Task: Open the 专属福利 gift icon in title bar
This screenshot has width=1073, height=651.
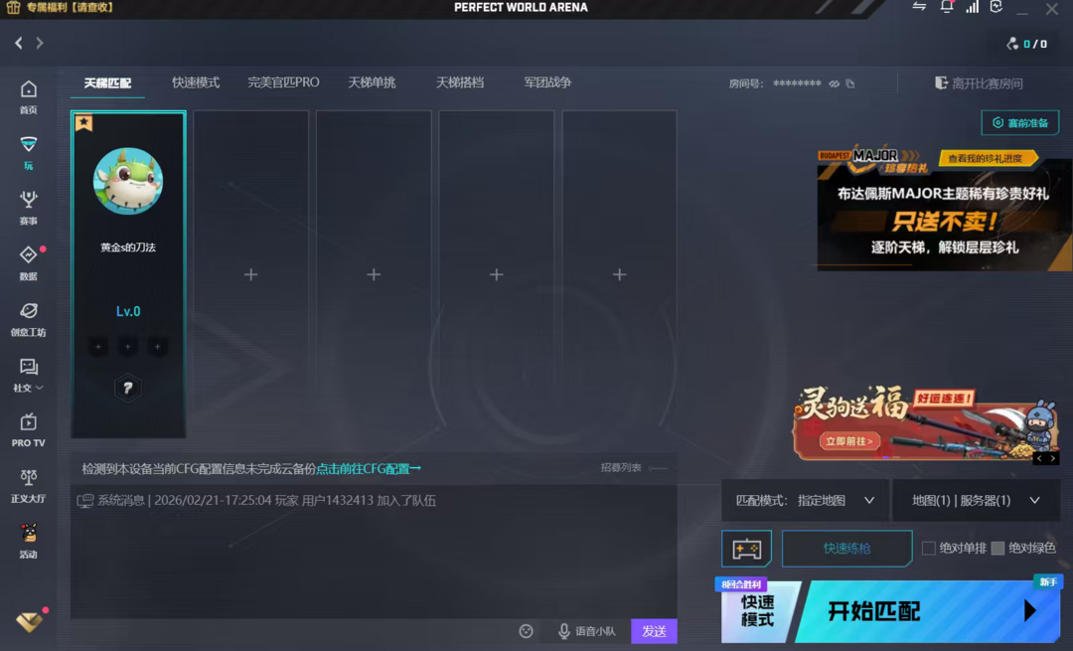Action: pyautogui.click(x=13, y=8)
